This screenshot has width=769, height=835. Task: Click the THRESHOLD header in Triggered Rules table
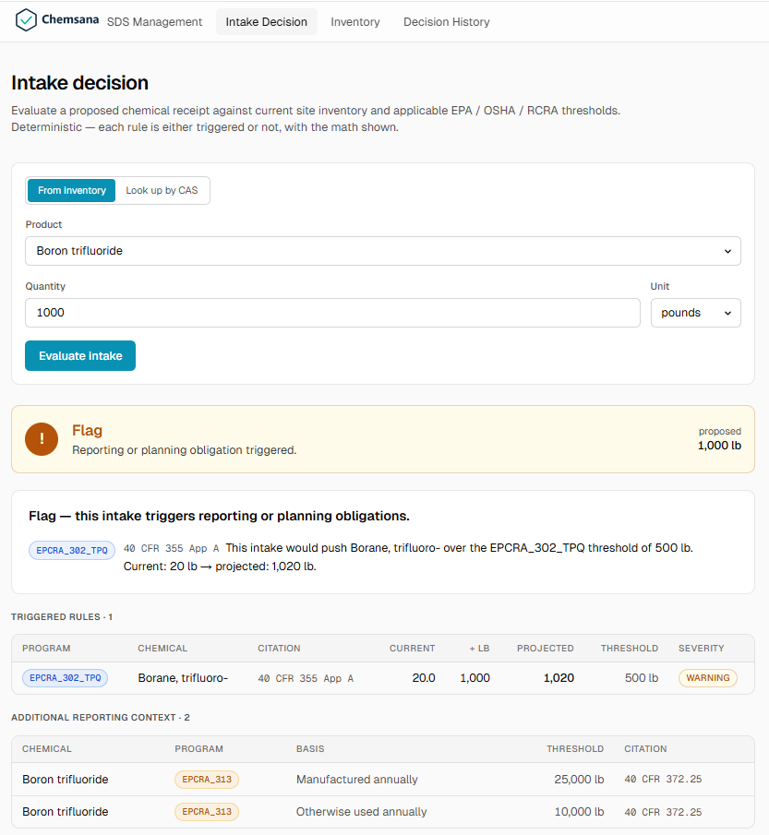tap(630, 648)
